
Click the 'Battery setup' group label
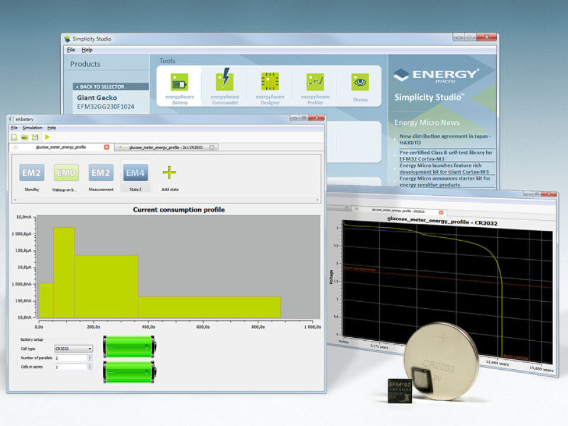point(31,340)
